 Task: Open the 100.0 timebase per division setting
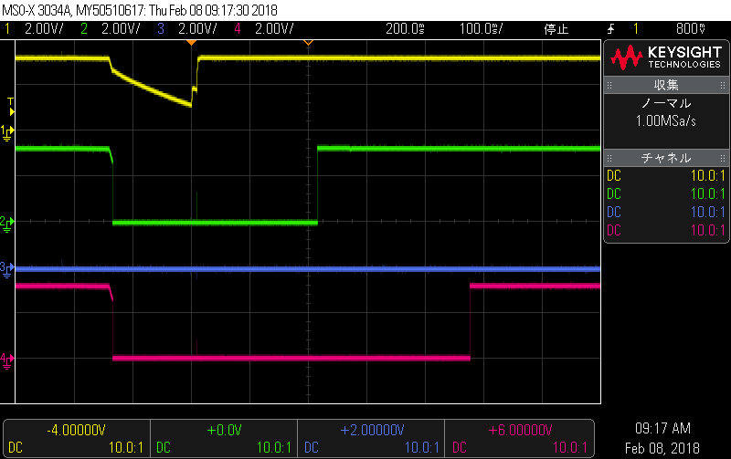(x=482, y=29)
